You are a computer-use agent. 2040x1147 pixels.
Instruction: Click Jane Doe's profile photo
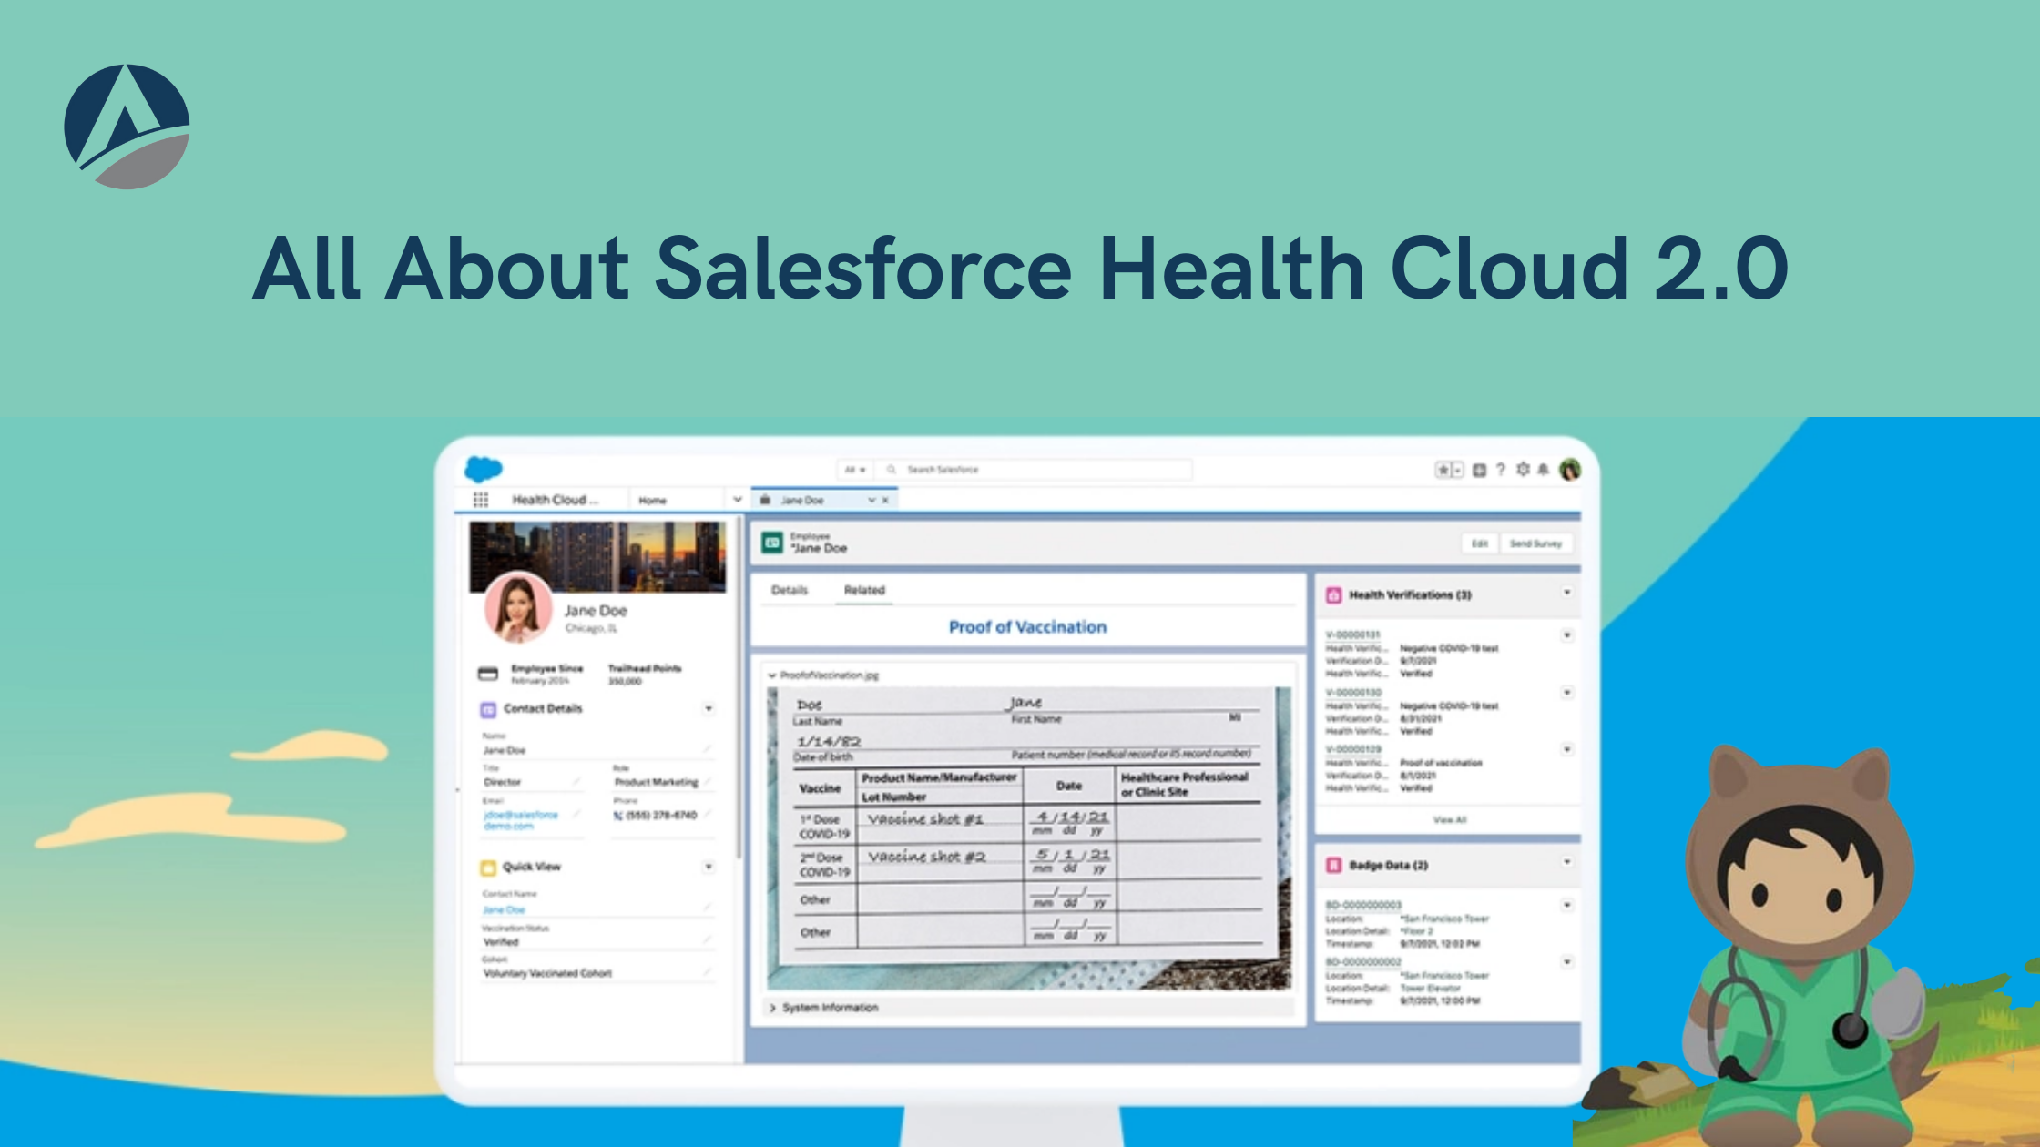click(x=517, y=606)
